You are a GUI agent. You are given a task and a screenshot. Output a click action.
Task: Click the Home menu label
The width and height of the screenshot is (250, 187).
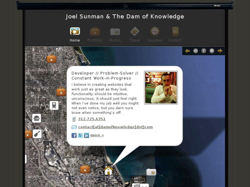tap(75, 40)
